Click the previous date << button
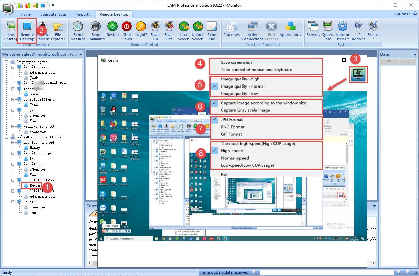The image size is (419, 276). point(388,62)
